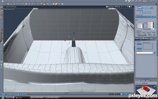Viewport: 158px width, 99px height.
Task: Select the Selection manipulator option
Action: click(x=151, y=32)
